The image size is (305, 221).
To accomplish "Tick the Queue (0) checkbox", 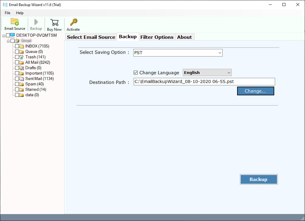I will (x=17, y=52).
